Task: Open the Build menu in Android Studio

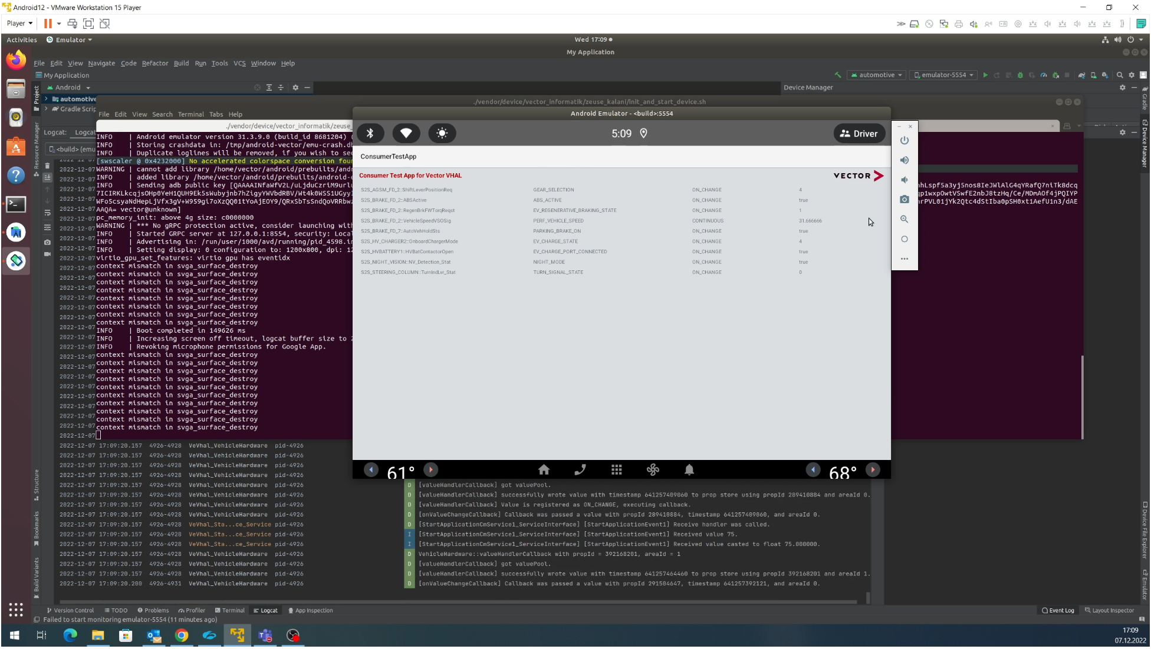Action: click(x=181, y=63)
